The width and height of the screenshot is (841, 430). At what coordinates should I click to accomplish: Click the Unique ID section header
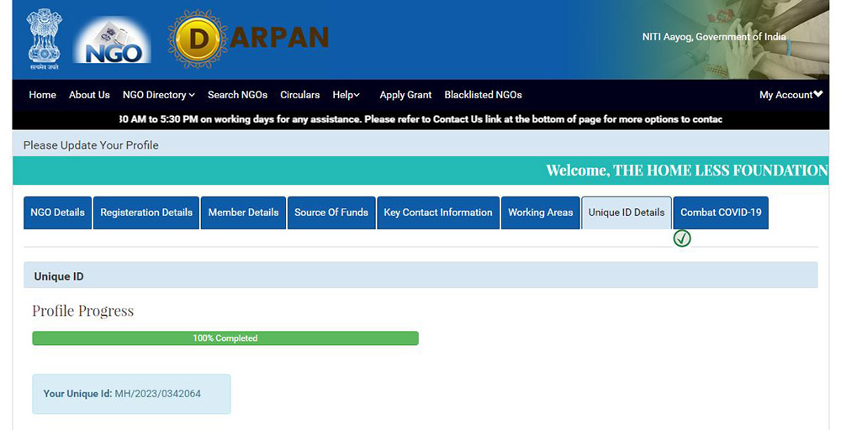click(420, 276)
